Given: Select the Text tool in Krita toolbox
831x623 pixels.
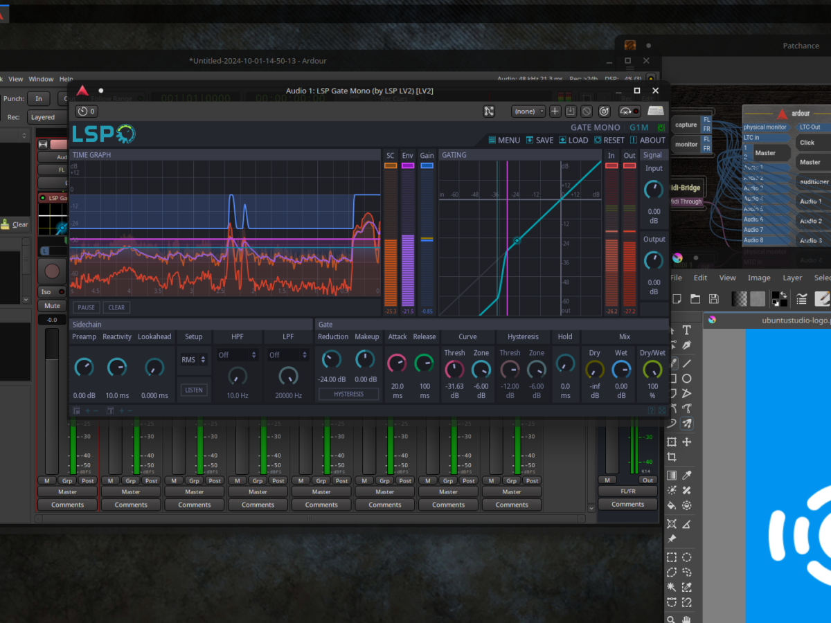Looking at the screenshot, I should (687, 330).
